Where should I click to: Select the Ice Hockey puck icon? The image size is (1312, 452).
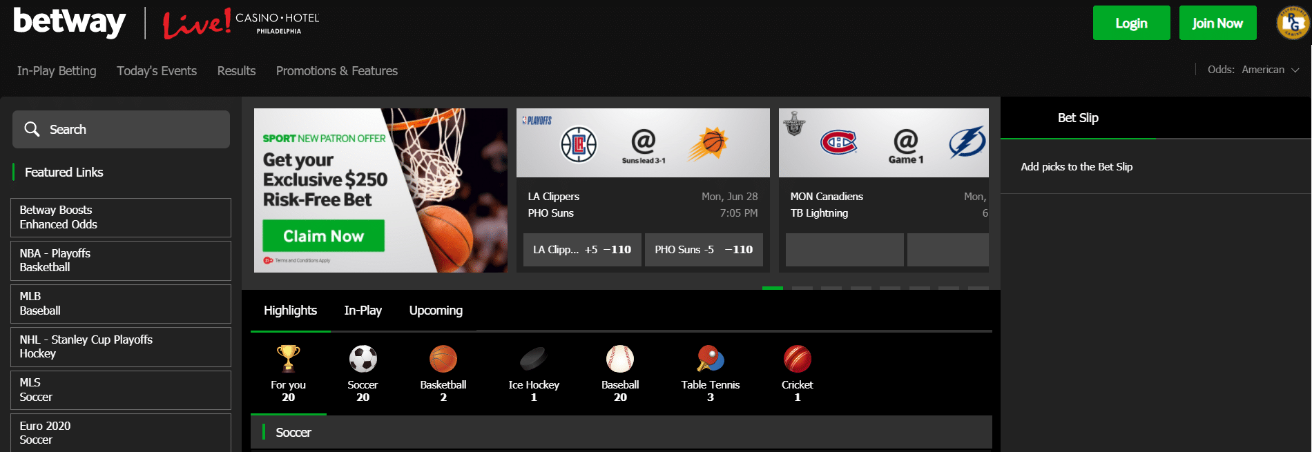pyautogui.click(x=534, y=359)
